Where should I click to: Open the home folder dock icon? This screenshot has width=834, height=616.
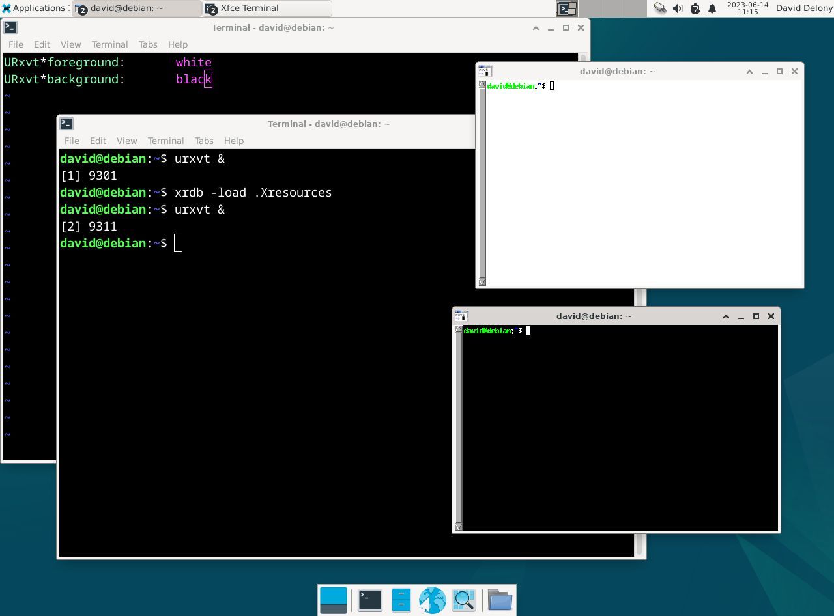500,600
